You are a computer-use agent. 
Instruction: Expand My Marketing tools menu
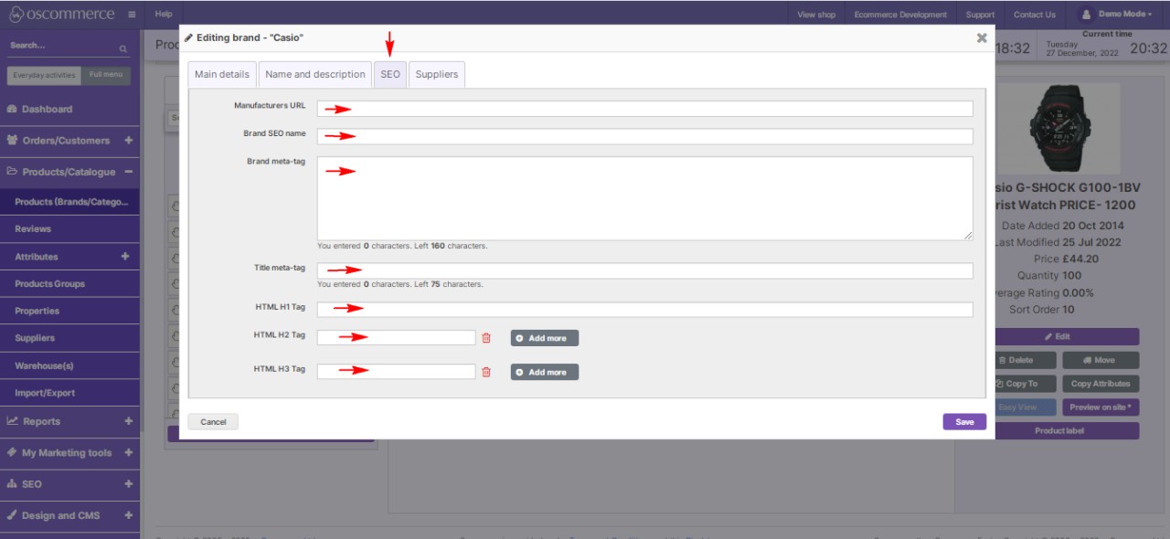(x=128, y=452)
